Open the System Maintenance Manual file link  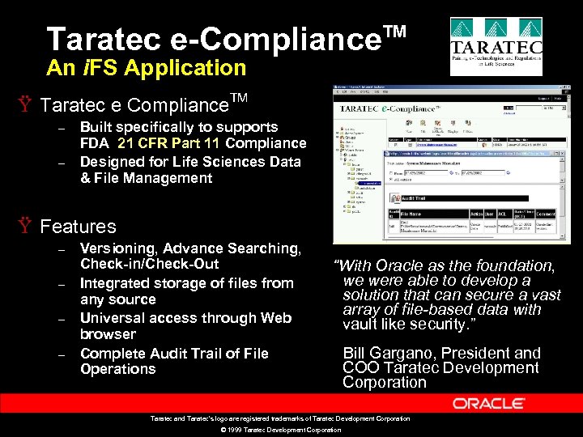click(437, 145)
